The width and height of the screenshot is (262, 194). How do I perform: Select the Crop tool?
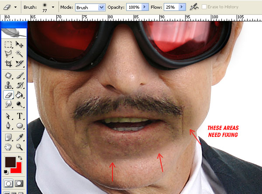click(x=8, y=63)
